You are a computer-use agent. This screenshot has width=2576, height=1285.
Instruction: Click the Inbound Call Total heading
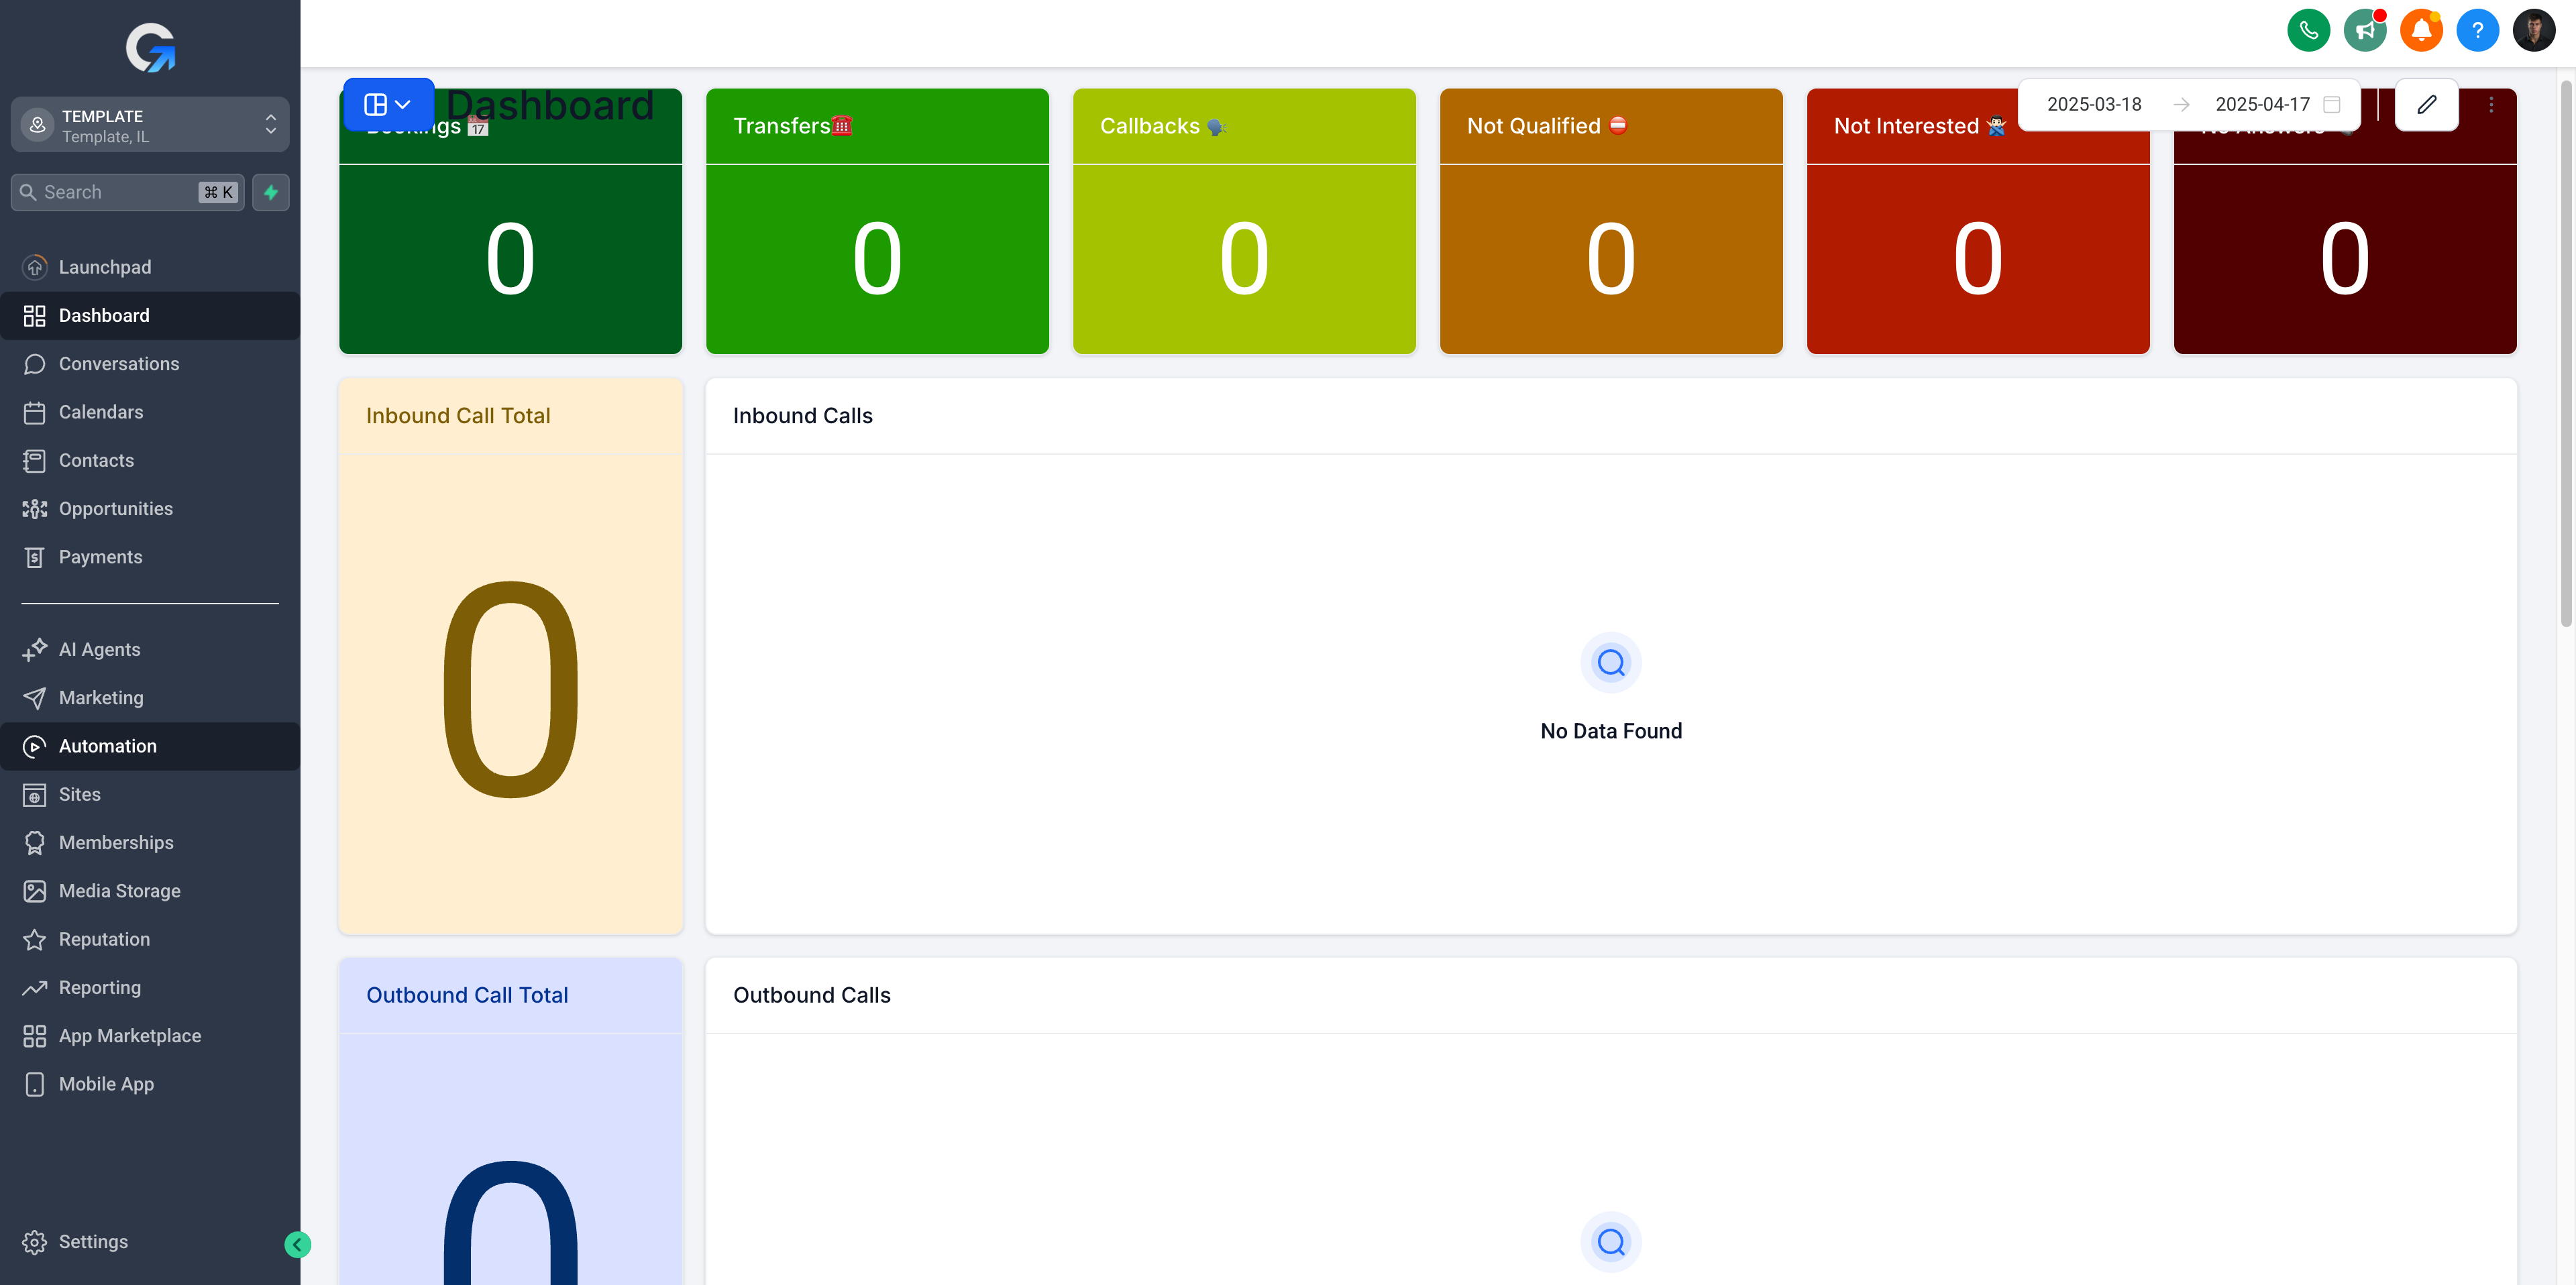(458, 416)
